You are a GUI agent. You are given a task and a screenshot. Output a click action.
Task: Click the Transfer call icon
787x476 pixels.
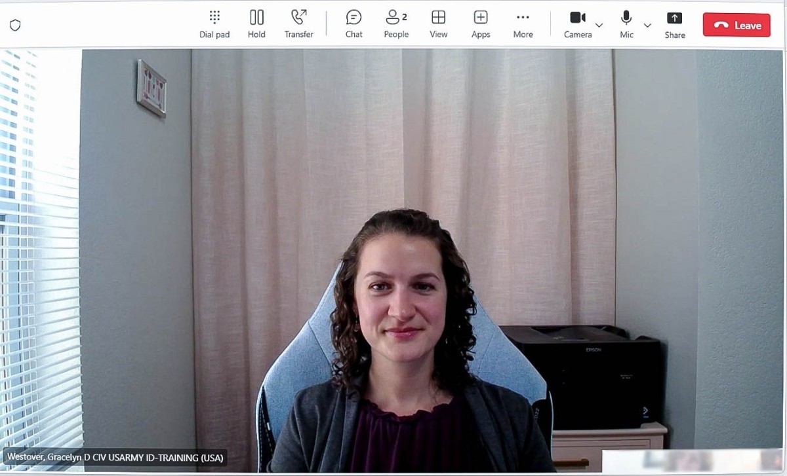pos(298,24)
